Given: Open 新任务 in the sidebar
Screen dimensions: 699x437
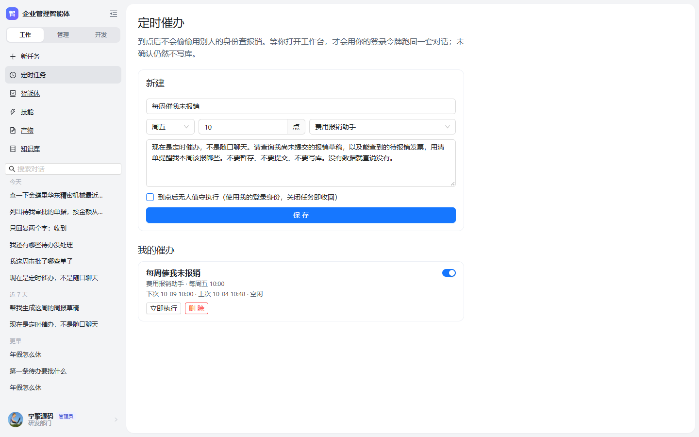Looking at the screenshot, I should pyautogui.click(x=63, y=56).
